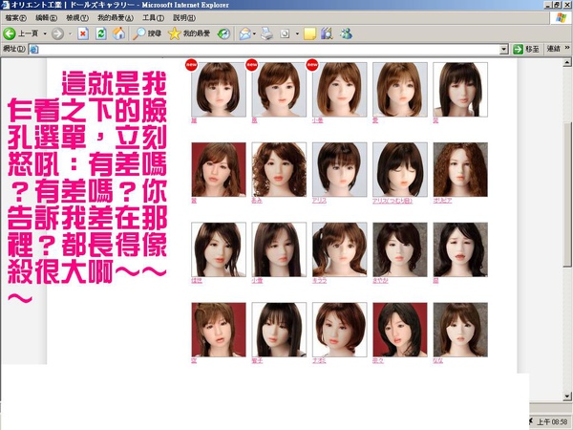Click the yellow note Discuss icon
Image resolution: width=573 pixels, height=430 pixels.
(309, 34)
